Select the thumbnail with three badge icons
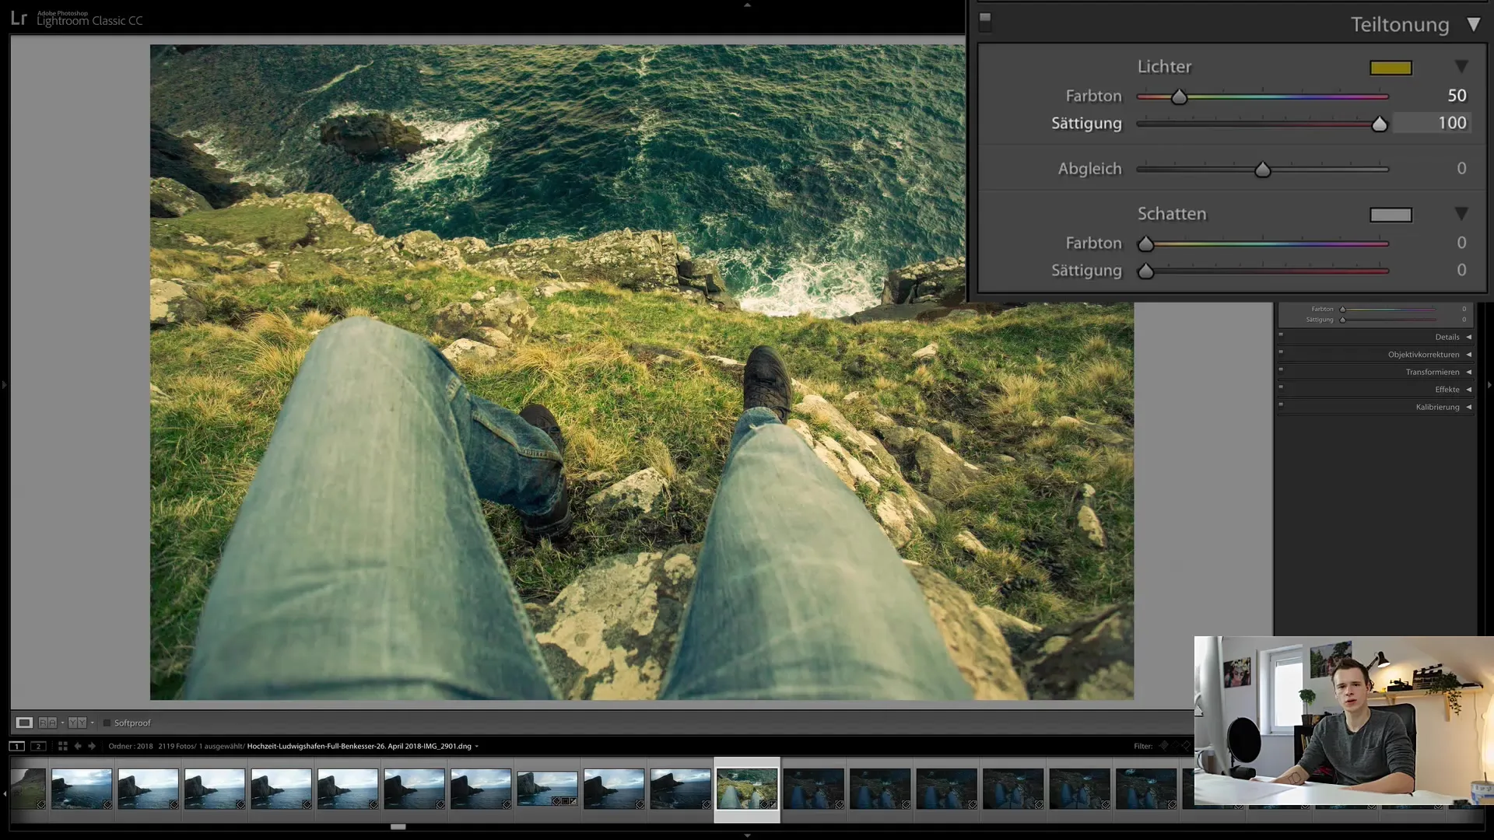This screenshot has height=840, width=1494. (547, 789)
